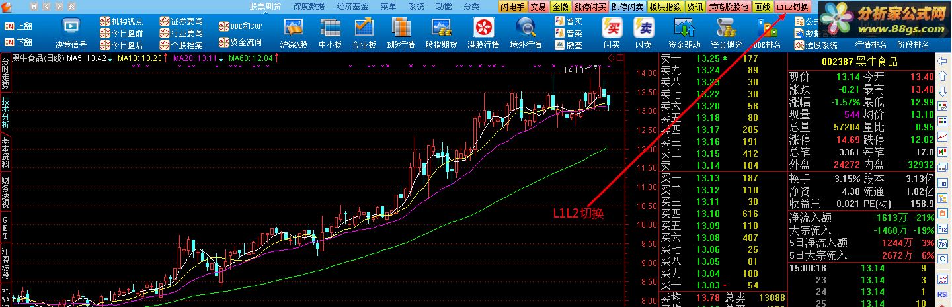Open the 资金博弈 coins icon
The image size is (952, 307).
point(727,26)
